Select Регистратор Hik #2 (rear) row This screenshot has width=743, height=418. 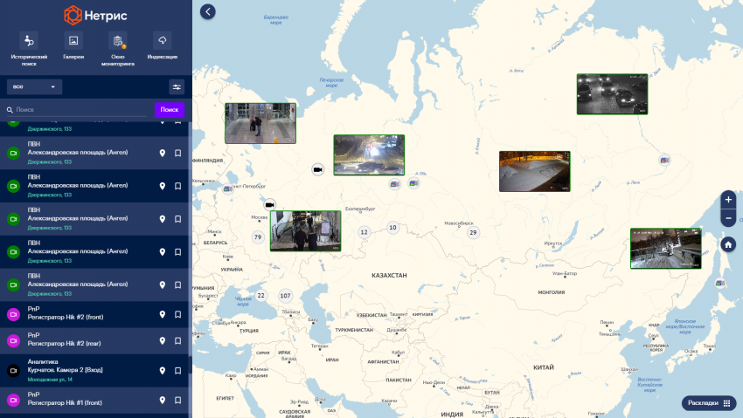[94, 341]
